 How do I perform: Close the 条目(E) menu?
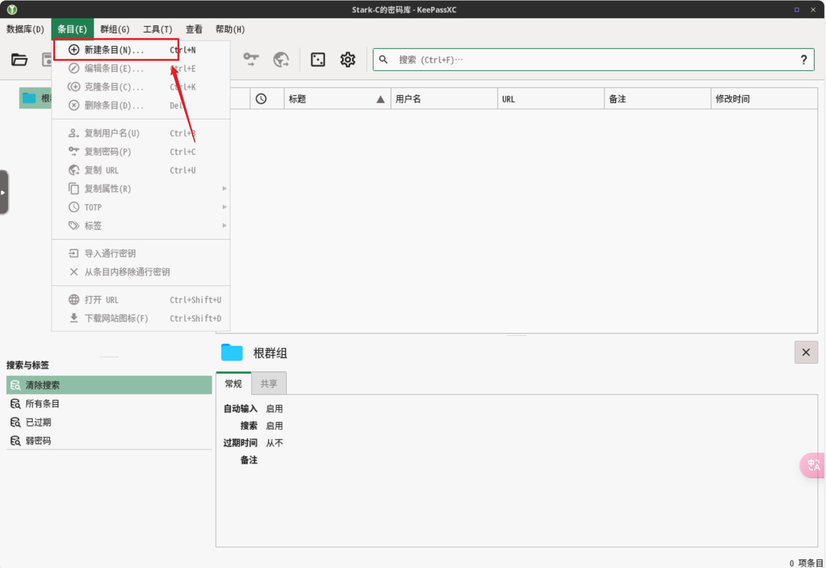(x=73, y=29)
